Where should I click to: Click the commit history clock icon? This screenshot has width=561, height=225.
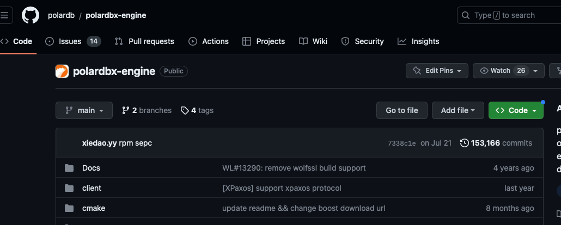pos(465,143)
